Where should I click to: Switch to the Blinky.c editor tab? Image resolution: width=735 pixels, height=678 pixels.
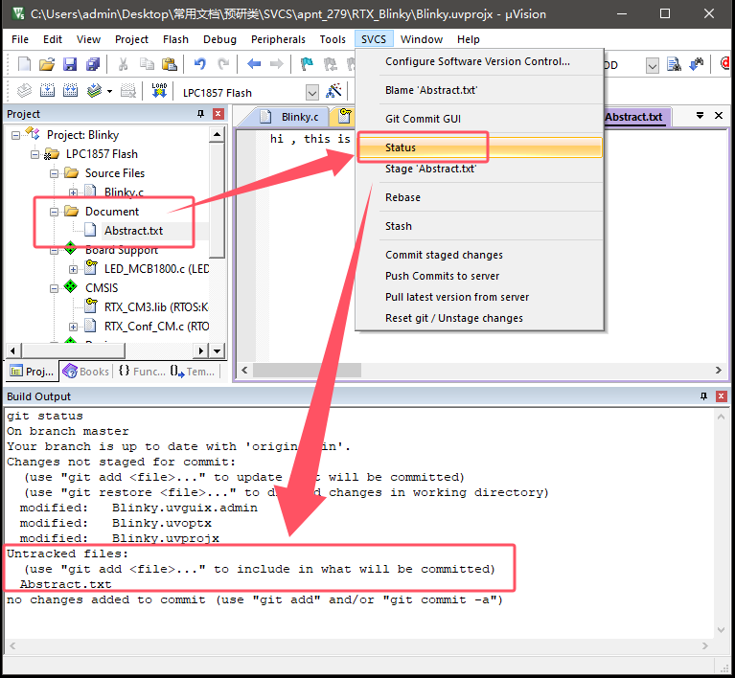coord(299,117)
